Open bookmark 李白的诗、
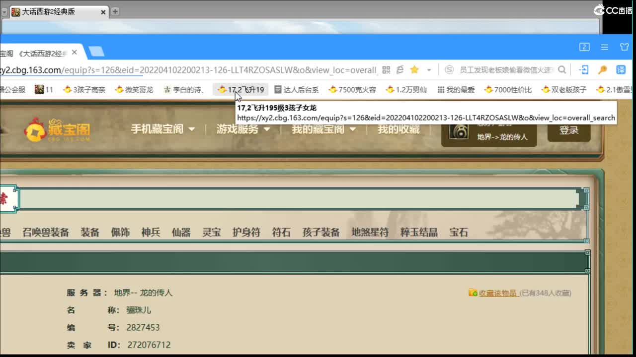Image resolution: width=636 pixels, height=357 pixels. point(184,90)
